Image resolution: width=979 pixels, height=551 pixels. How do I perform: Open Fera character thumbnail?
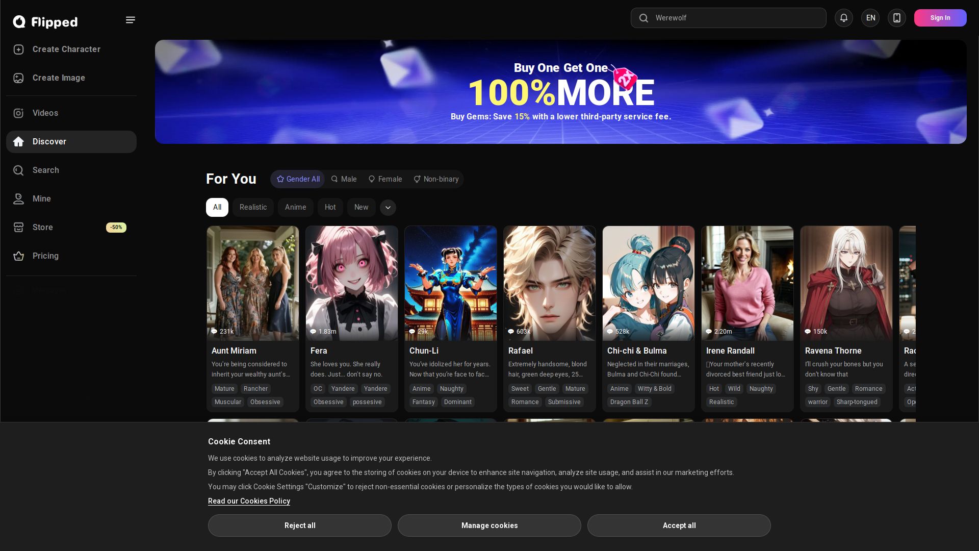[x=352, y=283]
